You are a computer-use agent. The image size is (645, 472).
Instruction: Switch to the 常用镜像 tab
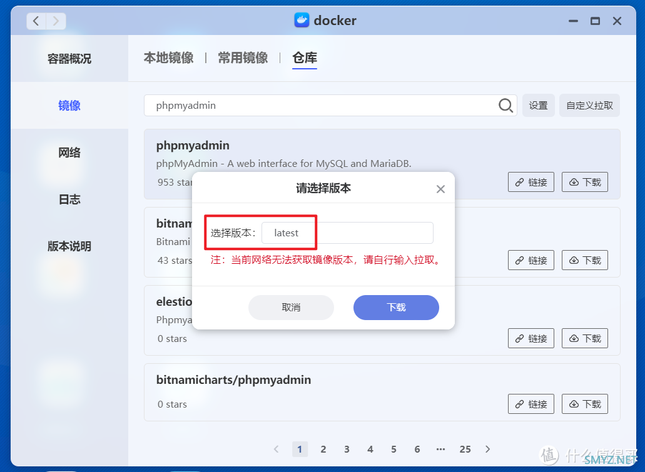243,58
